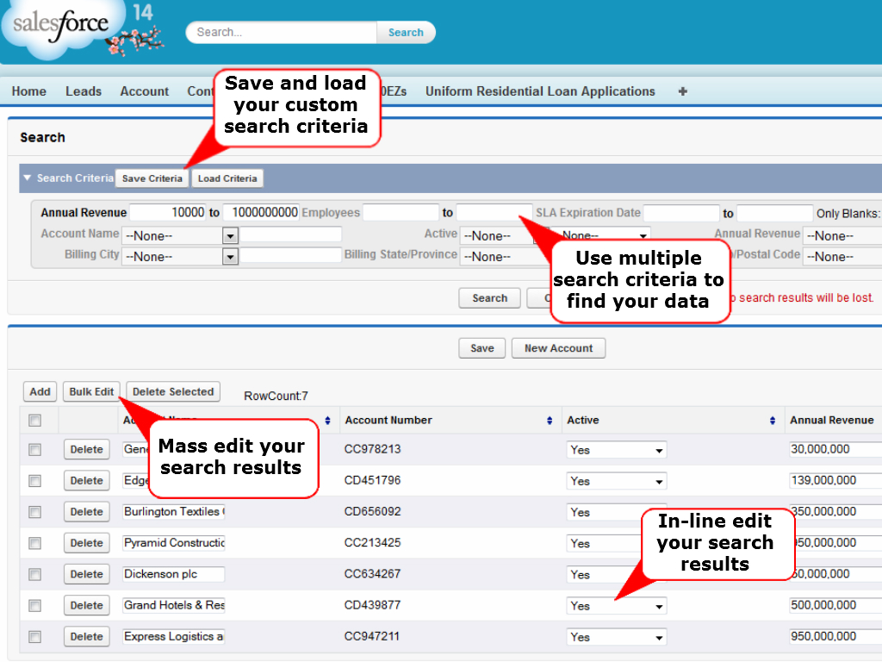882x662 pixels.
Task: Select the Express Logistics row checkbox
Action: click(x=35, y=637)
